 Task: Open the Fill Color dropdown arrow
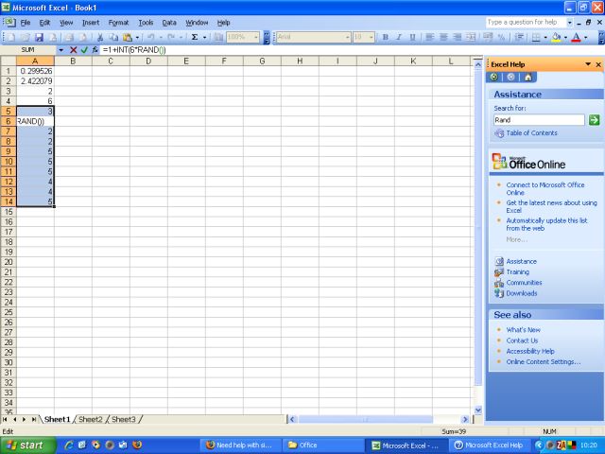coord(565,38)
